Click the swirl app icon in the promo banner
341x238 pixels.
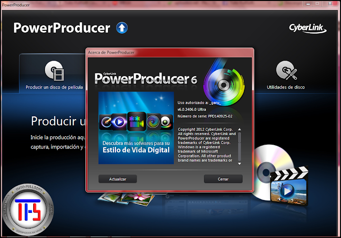tap(153, 122)
